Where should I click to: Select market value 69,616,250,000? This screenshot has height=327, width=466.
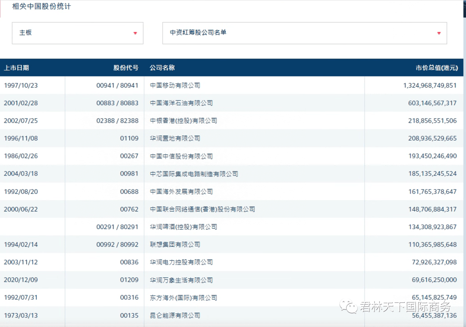[x=434, y=280]
